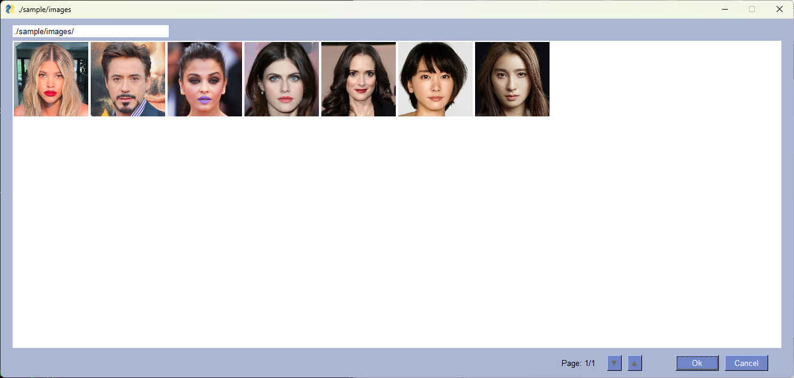Click the Cancel button
This screenshot has height=378, width=794.
coord(746,363)
